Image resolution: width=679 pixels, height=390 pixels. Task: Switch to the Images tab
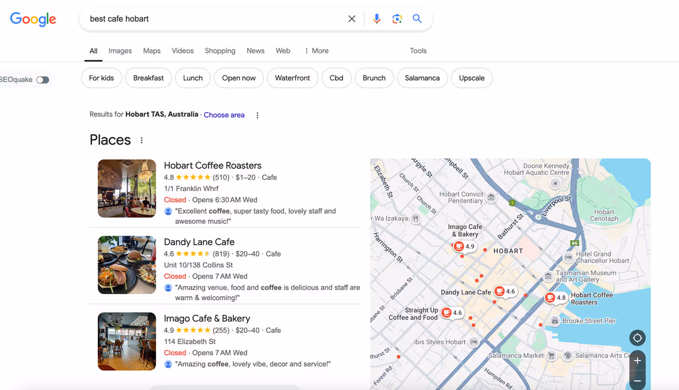tap(120, 51)
